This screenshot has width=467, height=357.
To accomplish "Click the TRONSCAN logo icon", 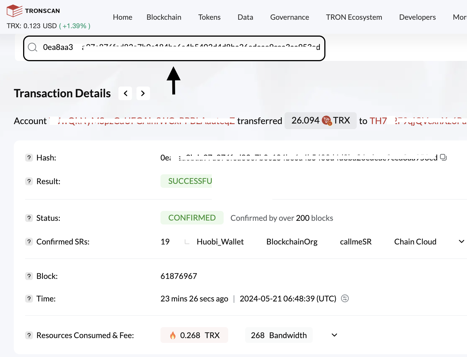I will tap(14, 10).
